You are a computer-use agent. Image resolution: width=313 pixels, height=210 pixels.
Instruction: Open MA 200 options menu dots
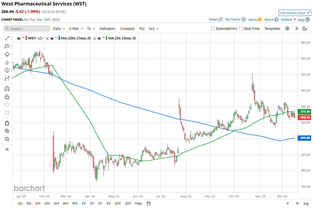(x=56, y=38)
